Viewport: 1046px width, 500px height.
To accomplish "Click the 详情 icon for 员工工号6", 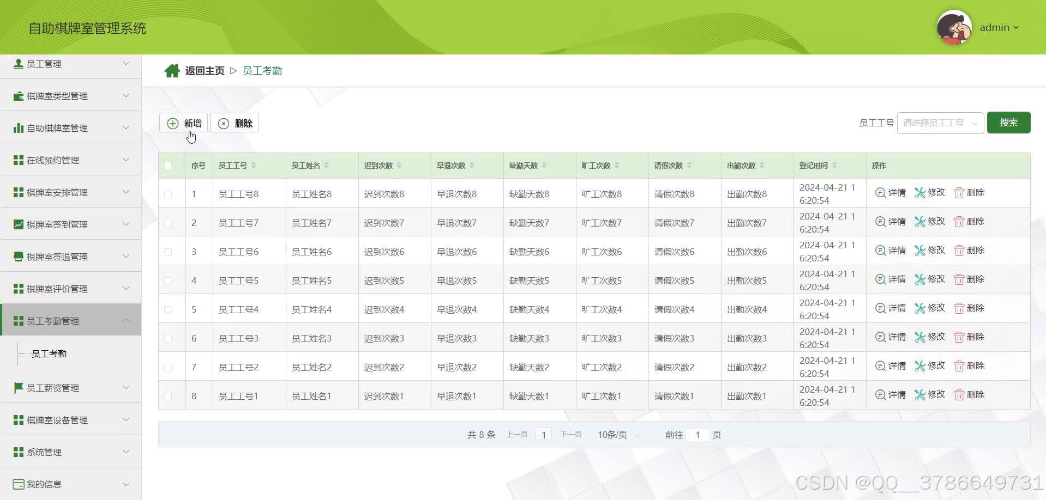I will pyautogui.click(x=880, y=251).
